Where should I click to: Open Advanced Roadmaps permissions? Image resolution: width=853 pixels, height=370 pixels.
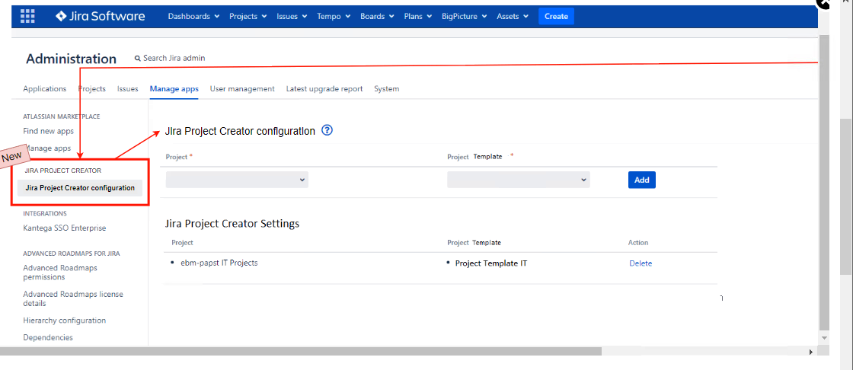pos(60,273)
